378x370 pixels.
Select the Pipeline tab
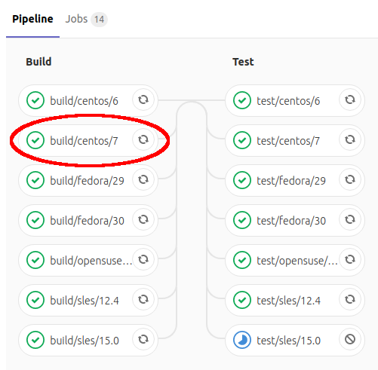32,19
